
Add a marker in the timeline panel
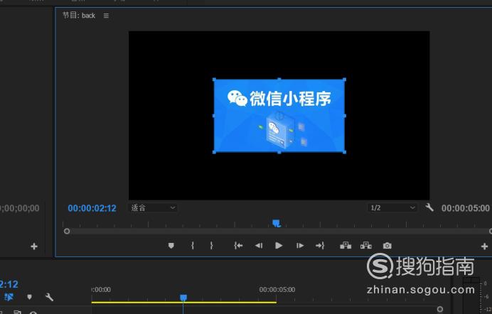pyautogui.click(x=29, y=297)
